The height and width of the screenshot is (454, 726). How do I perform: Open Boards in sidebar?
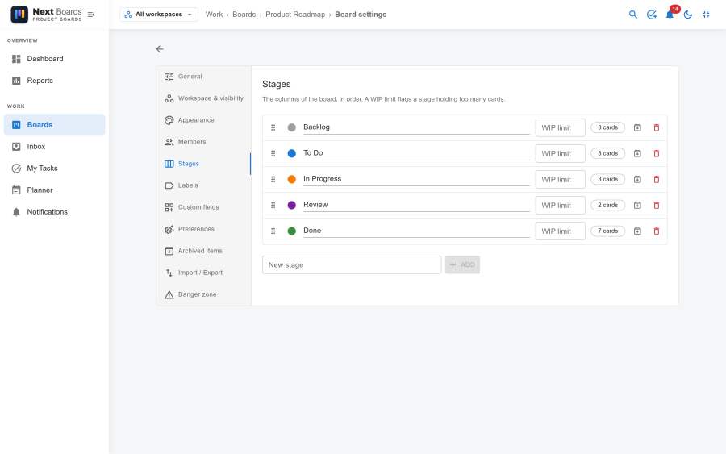point(55,125)
